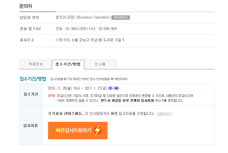Click the small arrow next to 자세히보기
This screenshot has height=153, width=228.
[172, 114]
